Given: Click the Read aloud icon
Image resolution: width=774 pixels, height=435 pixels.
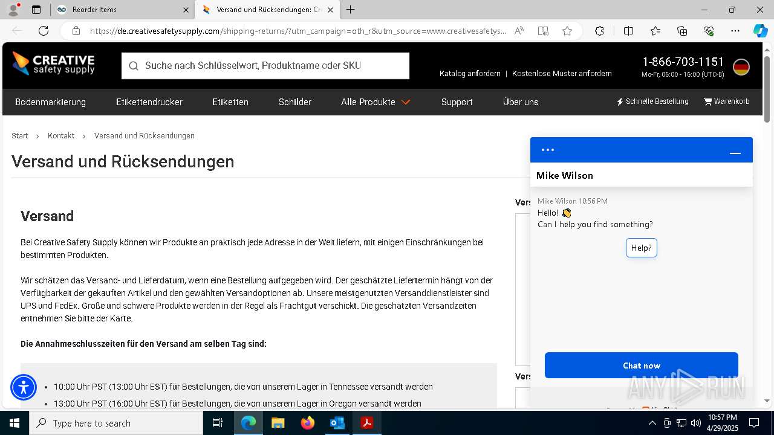Looking at the screenshot, I should pyautogui.click(x=519, y=31).
